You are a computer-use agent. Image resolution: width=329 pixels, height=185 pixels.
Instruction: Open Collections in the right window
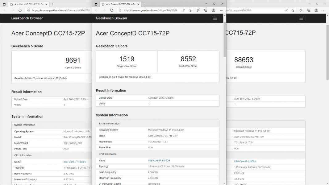coord(308,10)
